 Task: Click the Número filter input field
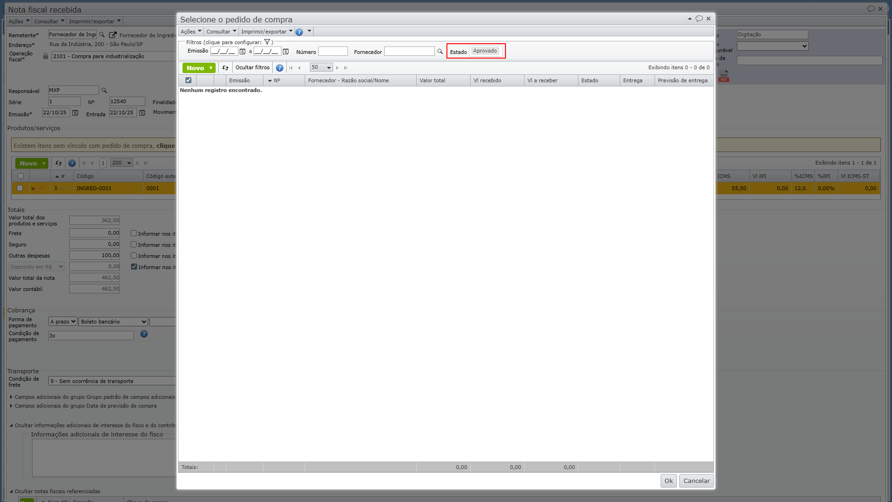click(333, 52)
